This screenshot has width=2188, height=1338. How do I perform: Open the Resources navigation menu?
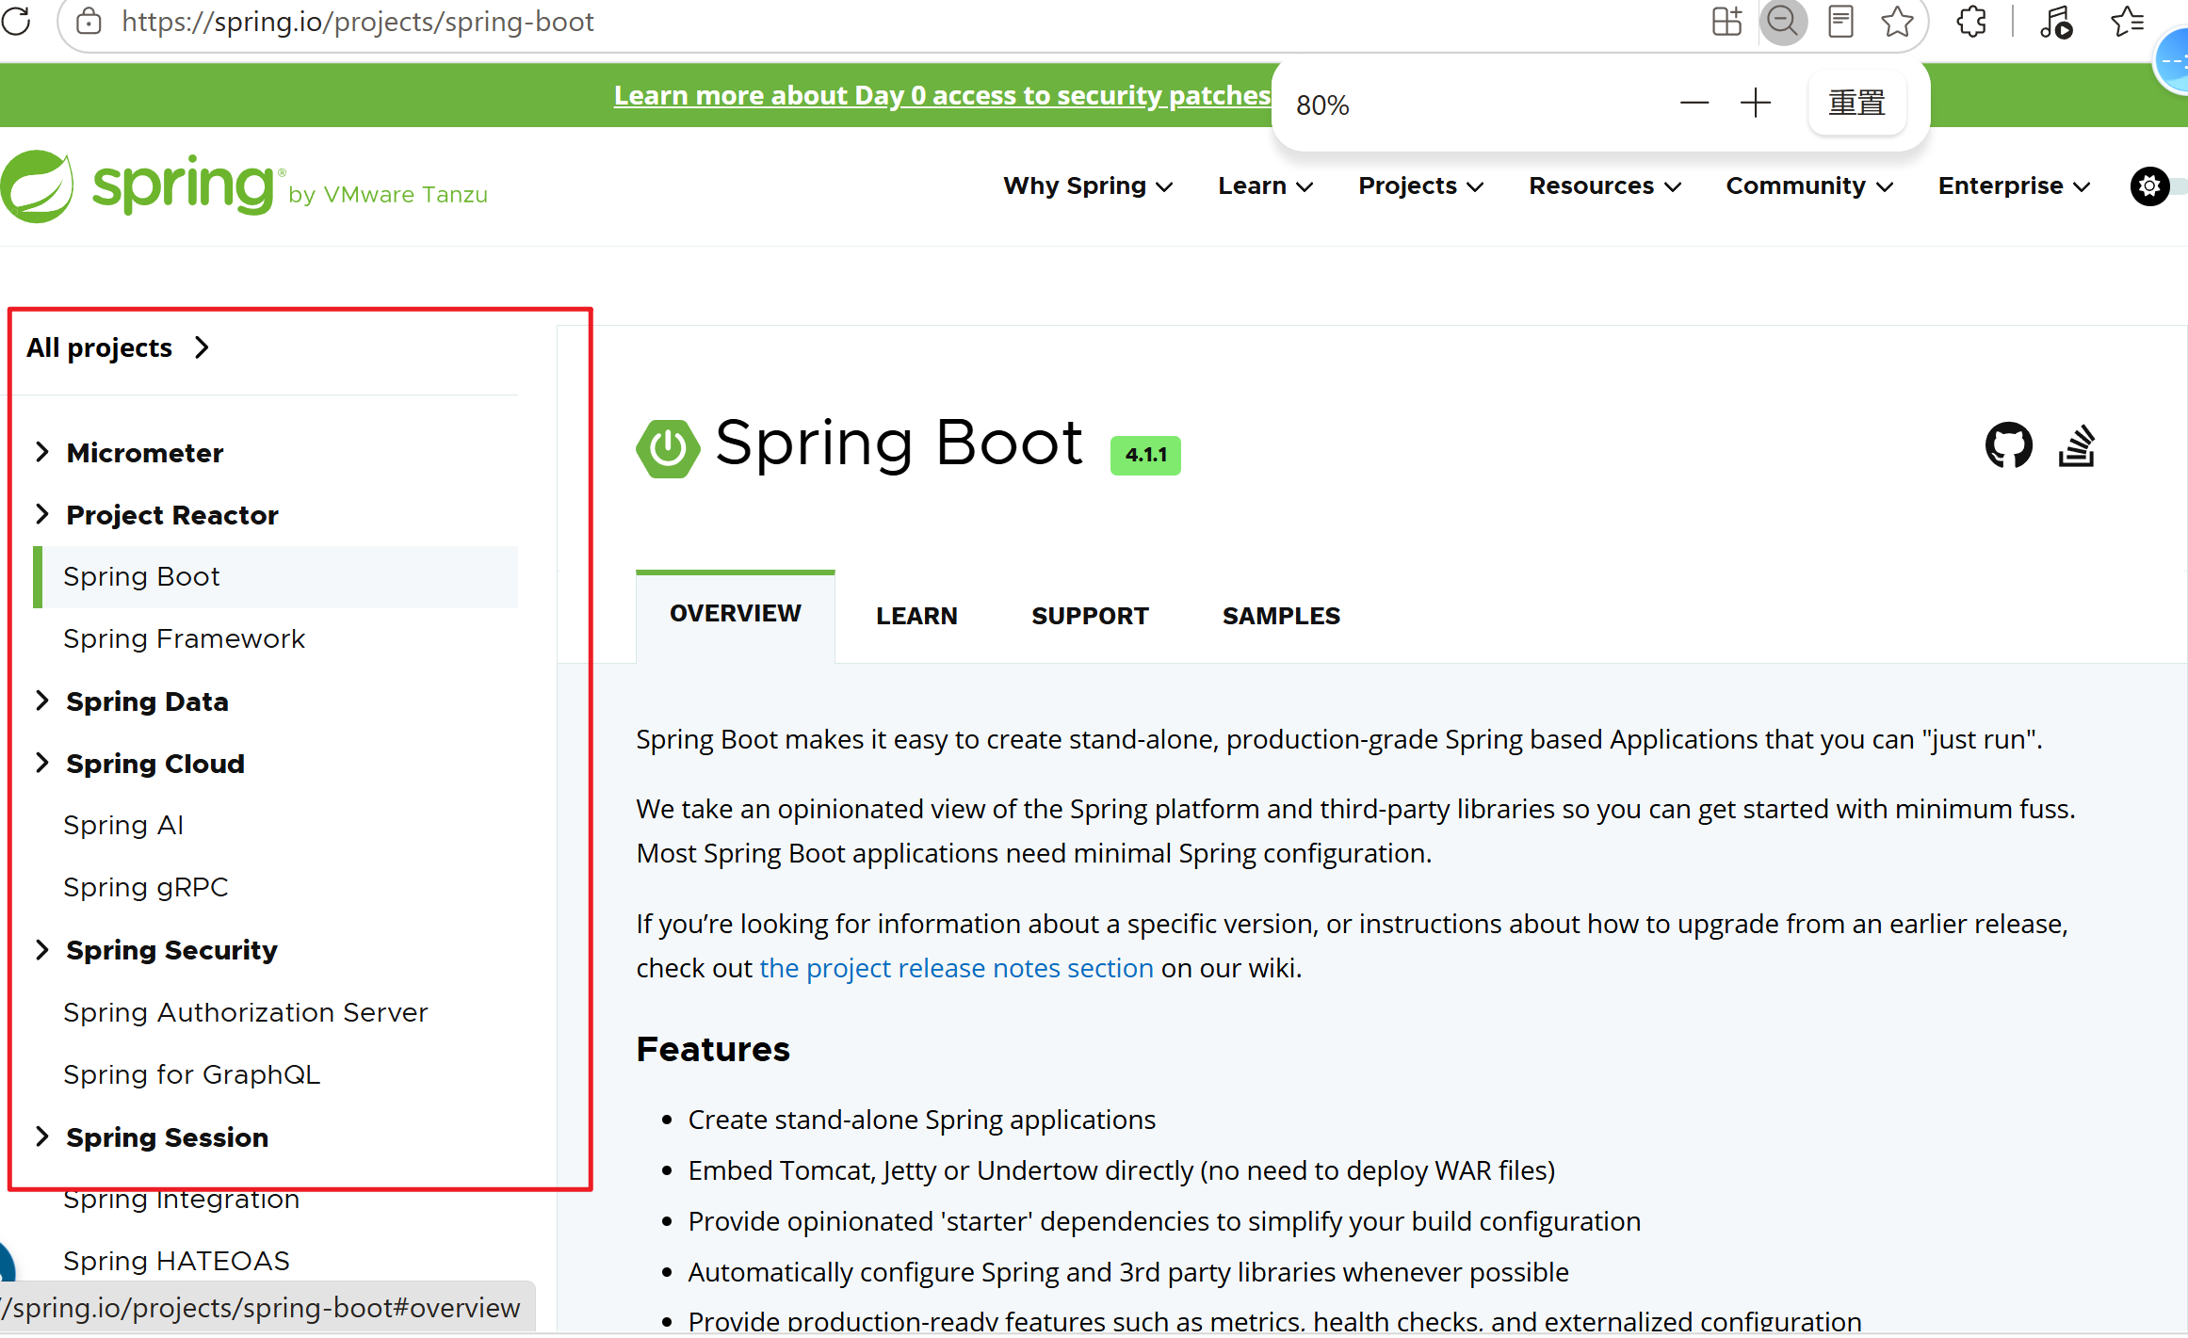click(x=1604, y=186)
